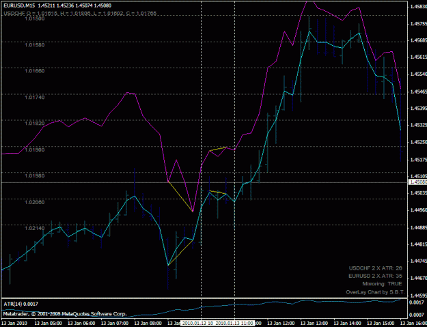Click the 0.0017 value on the ATR scale

[x=417, y=302]
